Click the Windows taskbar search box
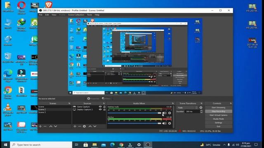This screenshot has height=148, width=264. (41, 145)
